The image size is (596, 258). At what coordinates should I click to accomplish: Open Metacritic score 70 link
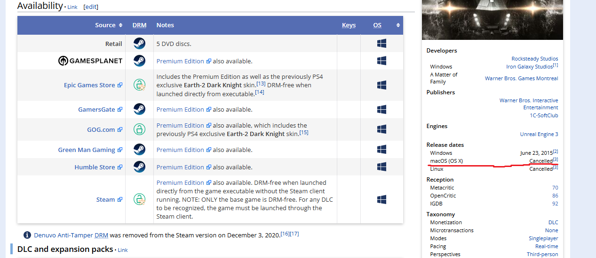(x=555, y=188)
